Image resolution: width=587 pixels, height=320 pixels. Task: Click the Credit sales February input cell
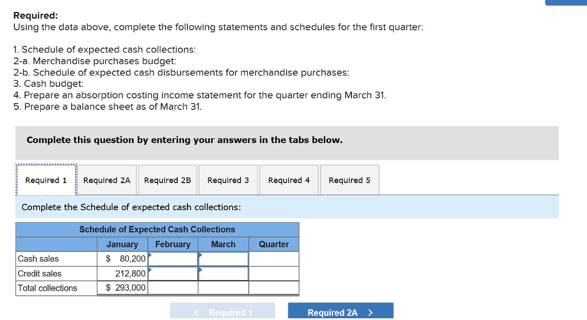point(173,274)
